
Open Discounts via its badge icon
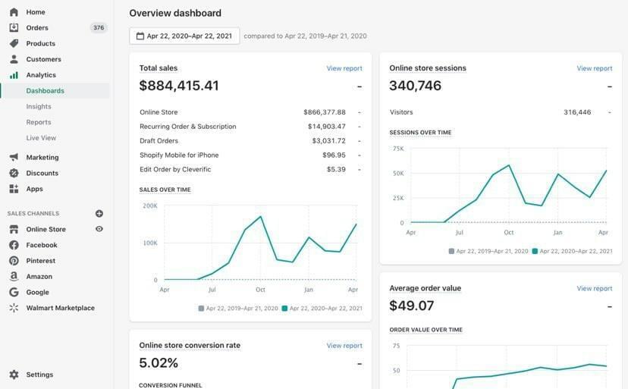pyautogui.click(x=14, y=173)
